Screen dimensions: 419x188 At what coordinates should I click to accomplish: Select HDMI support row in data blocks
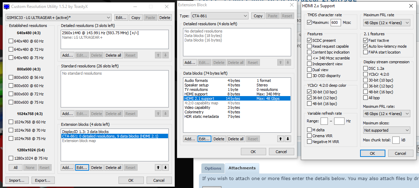(196, 94)
